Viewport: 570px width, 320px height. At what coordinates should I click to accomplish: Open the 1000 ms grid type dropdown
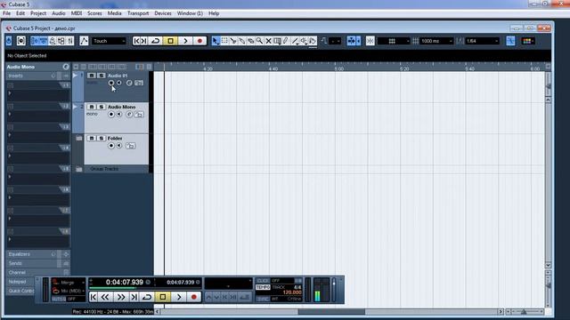(x=436, y=41)
